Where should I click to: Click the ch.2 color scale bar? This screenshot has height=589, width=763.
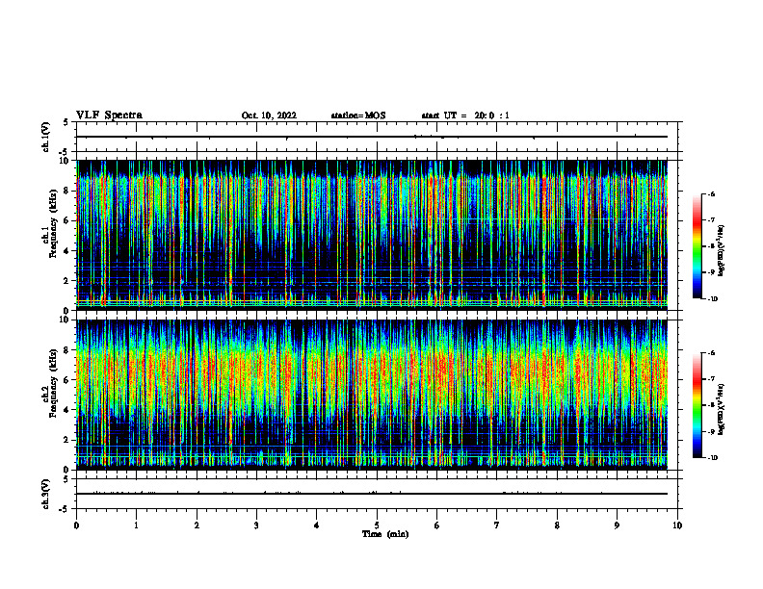click(x=697, y=405)
